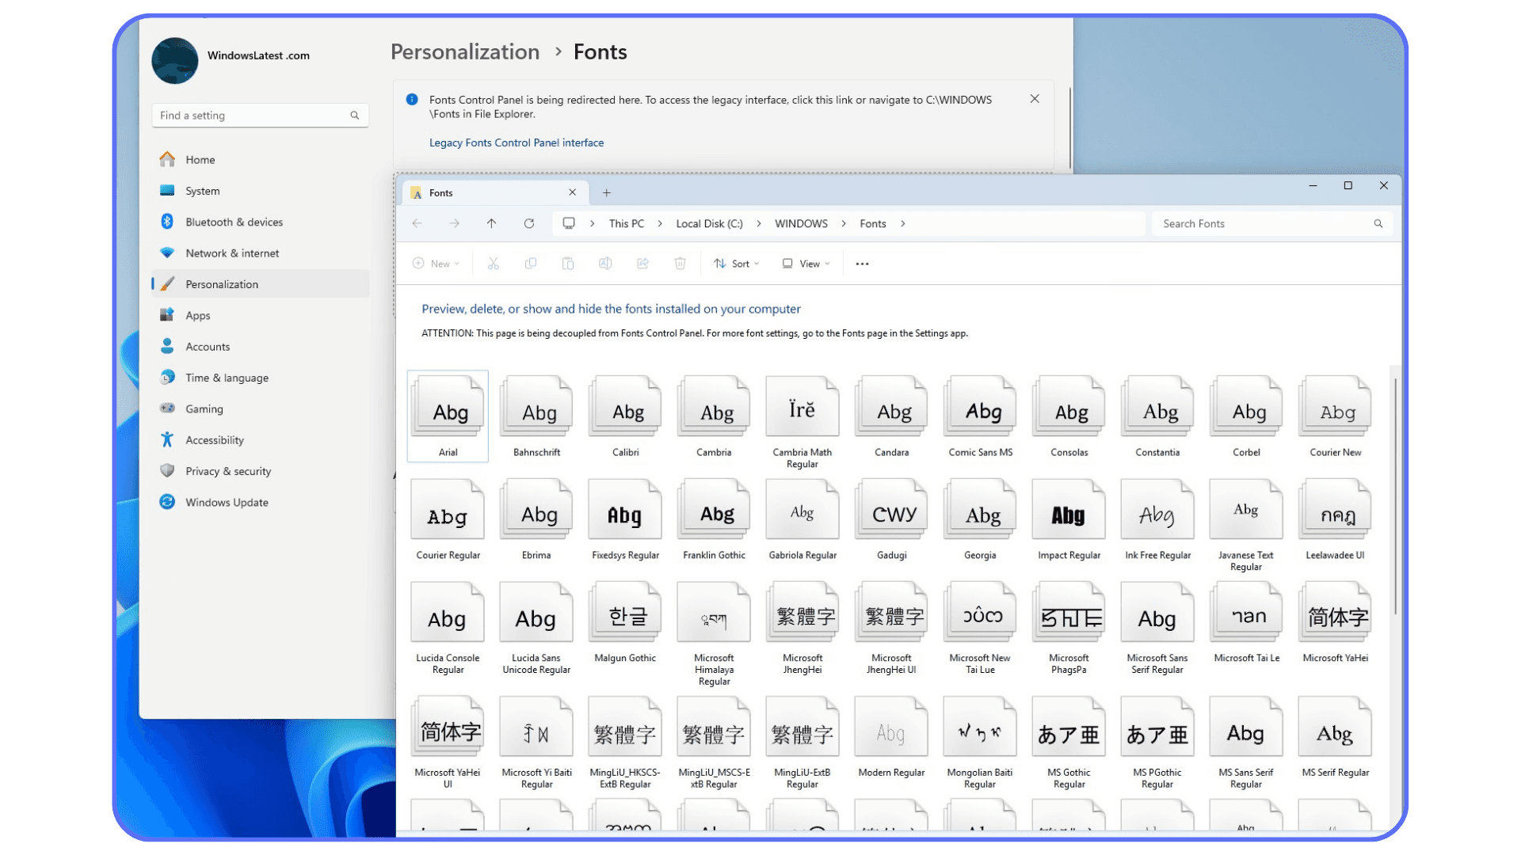Screen dimensions: 1521x855
Task: Select the Cut tool in the toolbar
Action: [x=494, y=263]
